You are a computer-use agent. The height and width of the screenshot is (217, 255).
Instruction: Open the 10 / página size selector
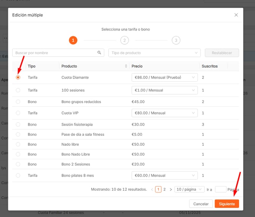(x=187, y=190)
